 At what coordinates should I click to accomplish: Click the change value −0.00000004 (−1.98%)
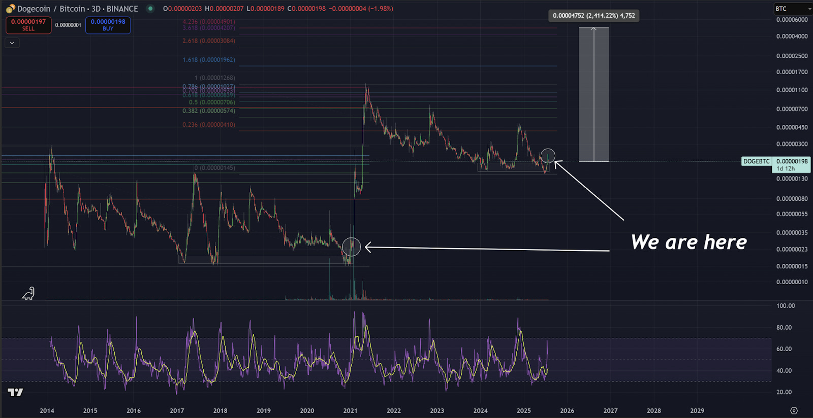pyautogui.click(x=361, y=9)
